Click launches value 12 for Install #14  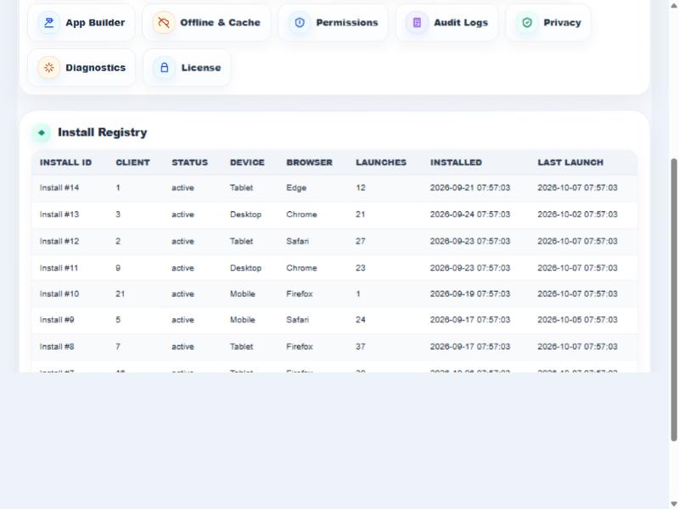(360, 187)
